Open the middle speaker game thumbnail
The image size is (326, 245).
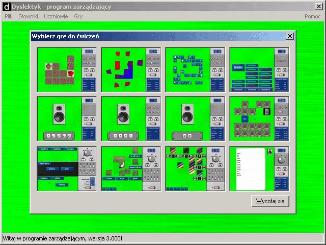[130, 119]
